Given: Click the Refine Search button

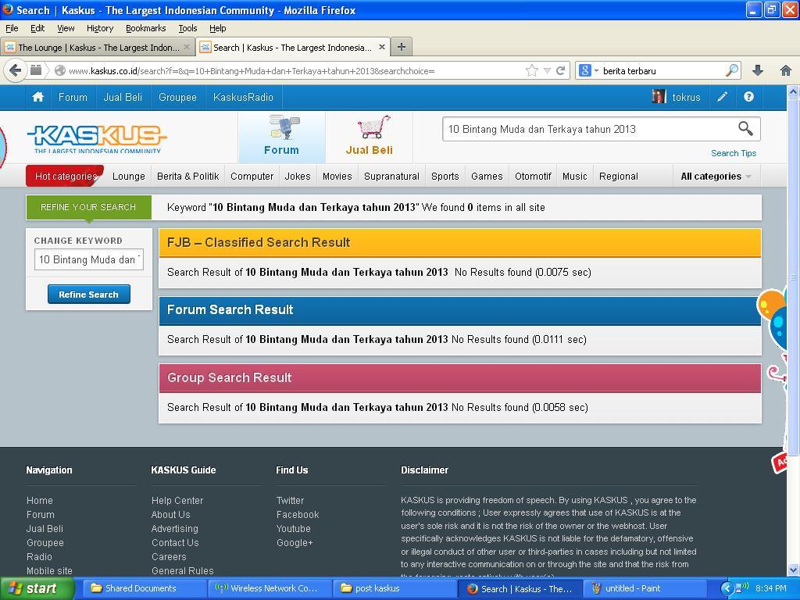Looking at the screenshot, I should [x=89, y=295].
